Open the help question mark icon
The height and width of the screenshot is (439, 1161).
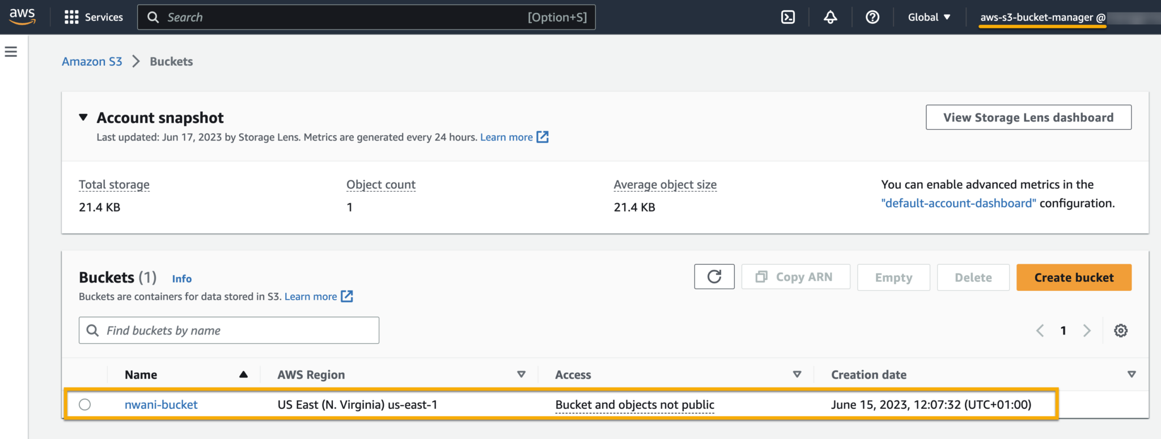pos(872,17)
